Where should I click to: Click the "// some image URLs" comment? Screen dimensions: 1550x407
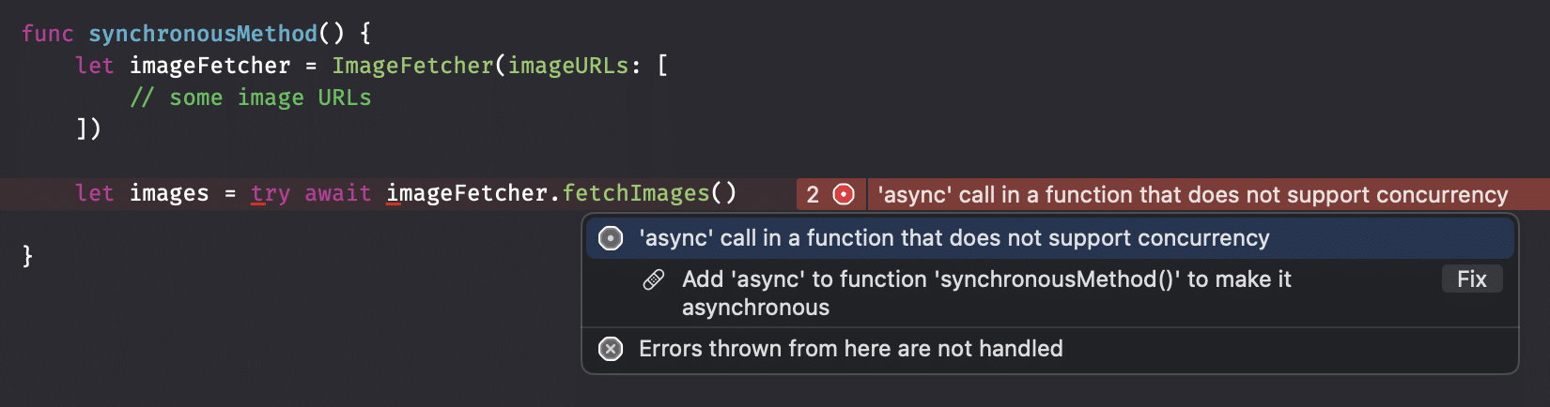251,98
